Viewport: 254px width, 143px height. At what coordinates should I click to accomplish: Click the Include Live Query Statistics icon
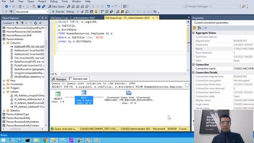coord(107,12)
